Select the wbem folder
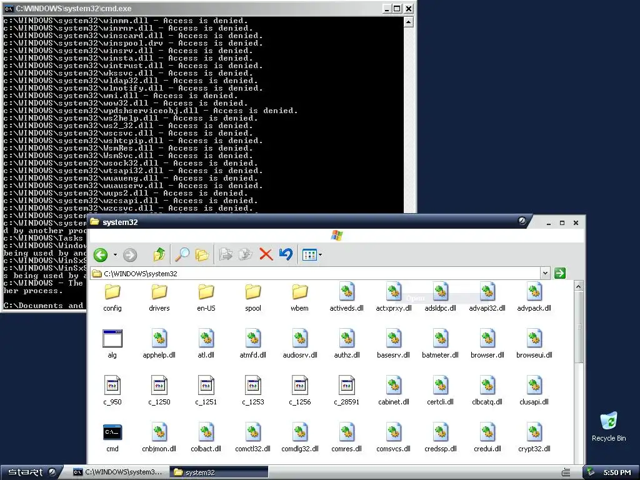The width and height of the screenshot is (640, 480). click(299, 297)
